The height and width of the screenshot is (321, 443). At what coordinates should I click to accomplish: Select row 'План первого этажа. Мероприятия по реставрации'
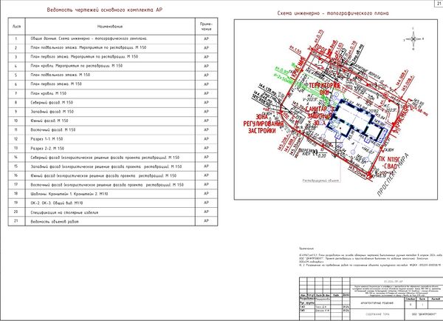click(x=113, y=57)
